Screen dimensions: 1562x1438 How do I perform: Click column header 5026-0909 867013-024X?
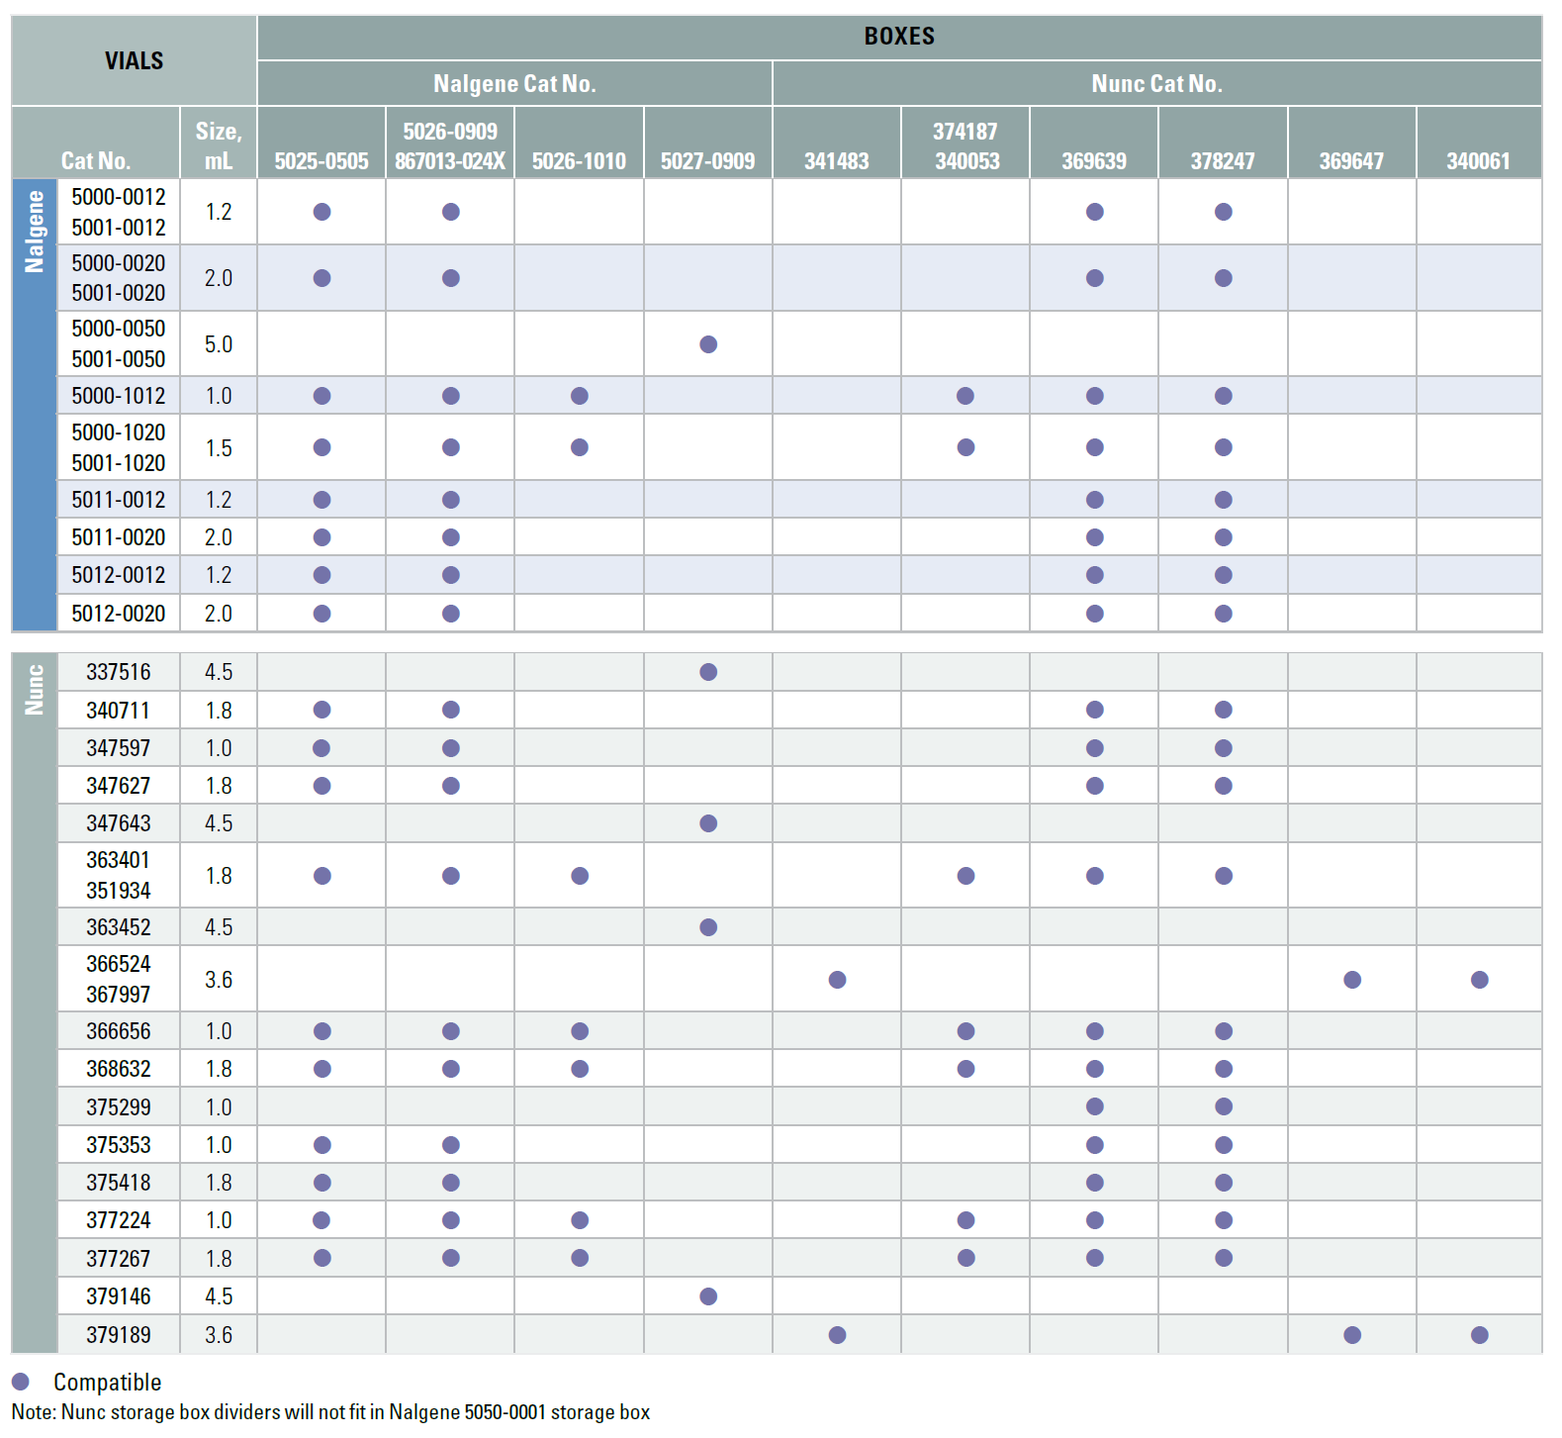coord(450,143)
